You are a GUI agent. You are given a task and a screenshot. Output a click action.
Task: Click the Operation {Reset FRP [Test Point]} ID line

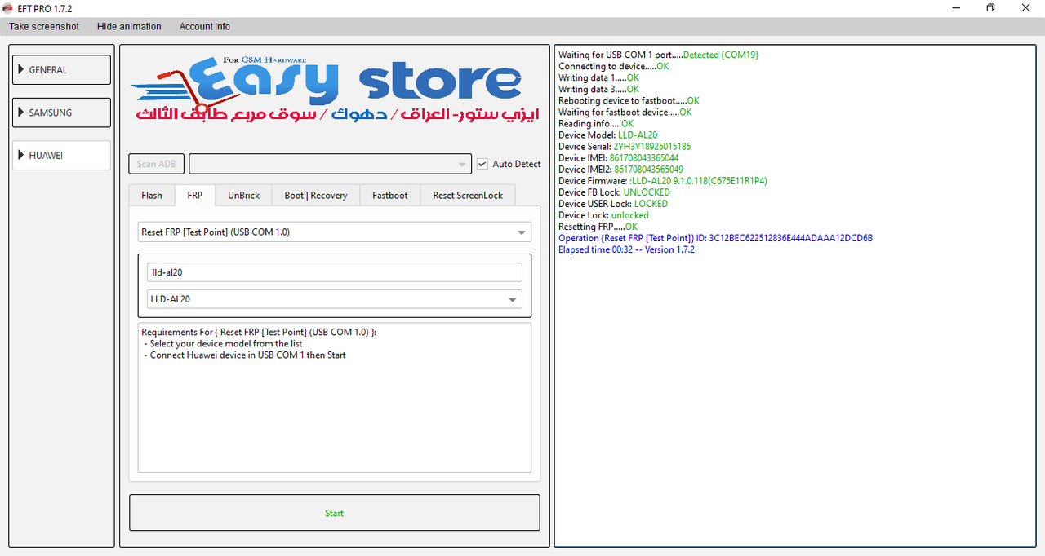(x=715, y=238)
